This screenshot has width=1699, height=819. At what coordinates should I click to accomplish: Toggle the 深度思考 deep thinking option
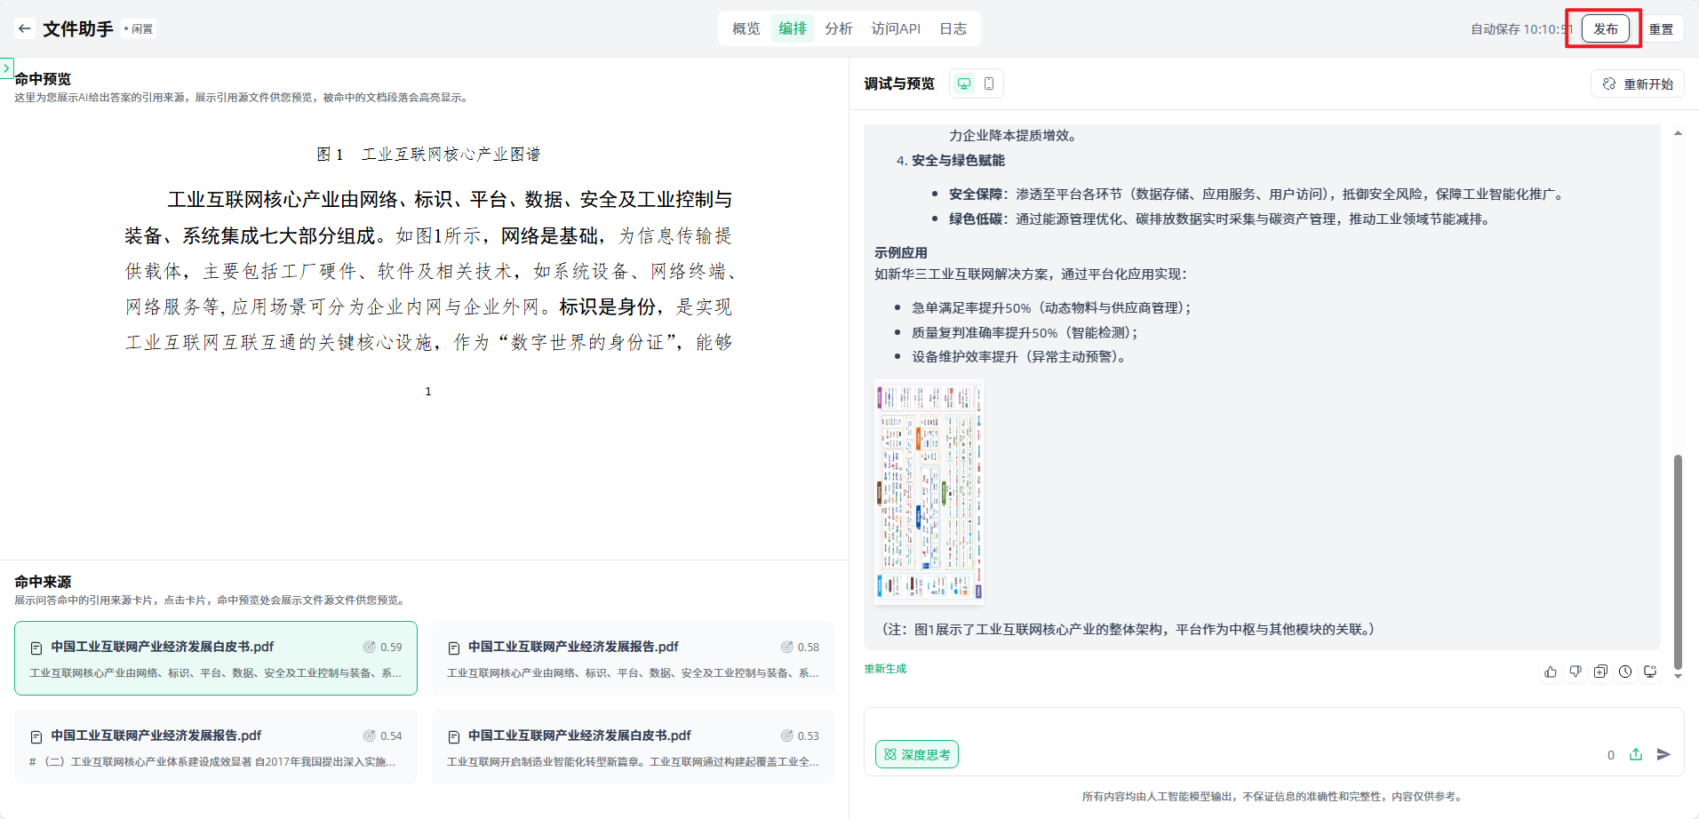pos(917,754)
